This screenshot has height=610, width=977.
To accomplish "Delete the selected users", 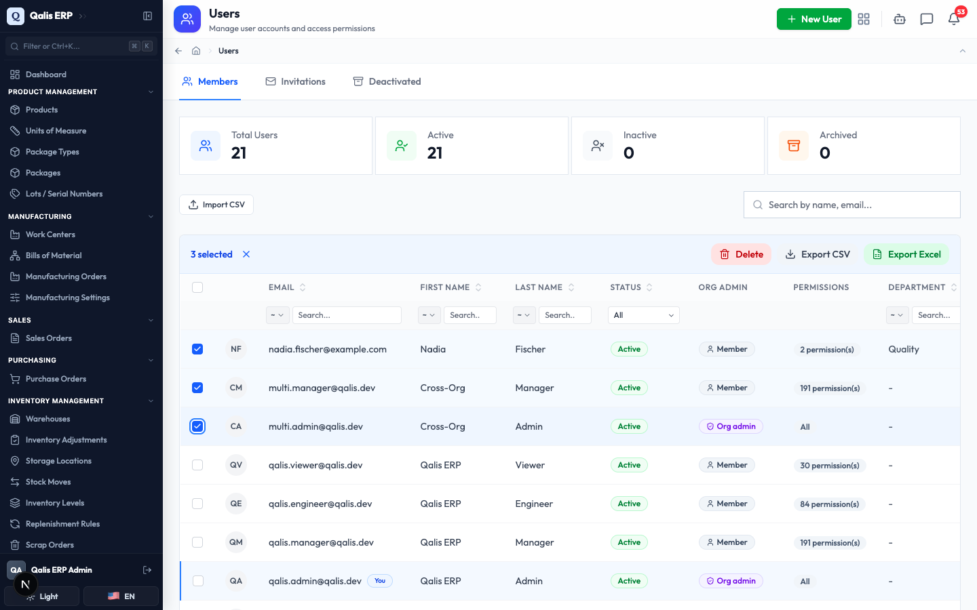I will (741, 254).
